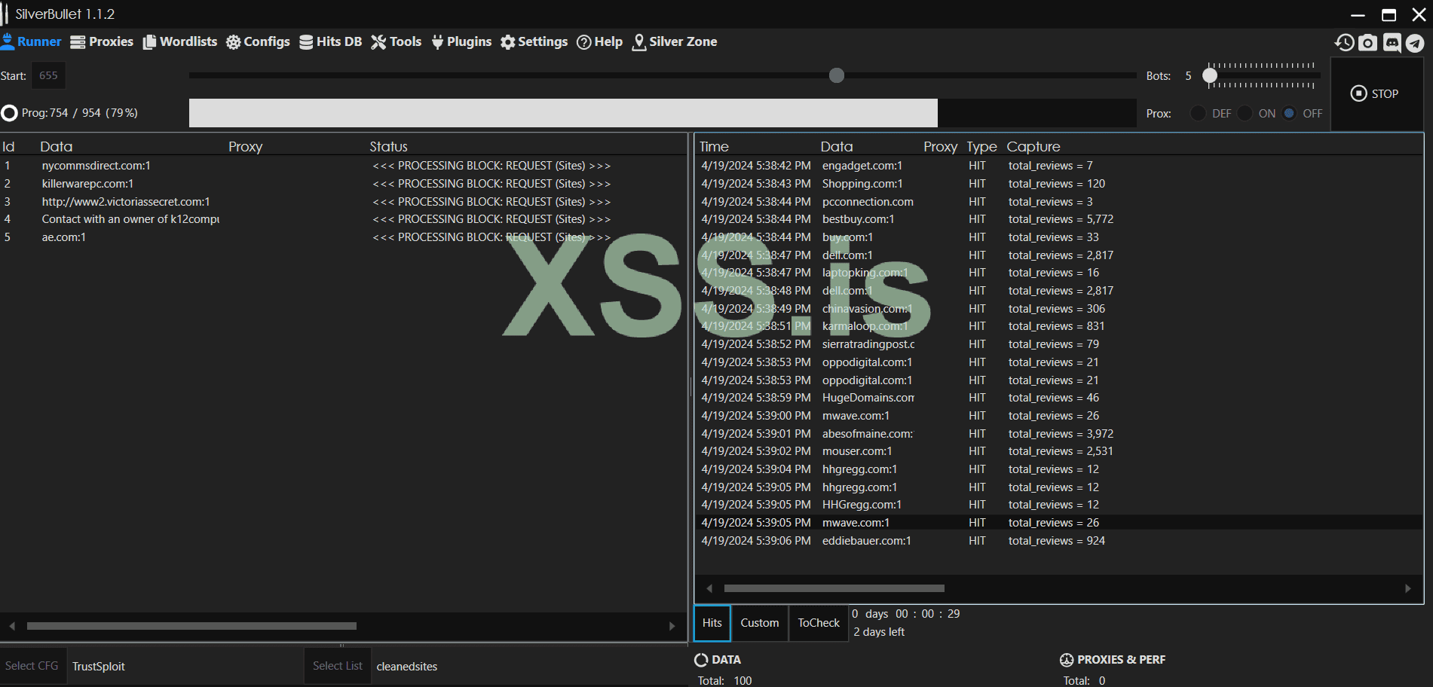Open the Help menu

coord(600,41)
